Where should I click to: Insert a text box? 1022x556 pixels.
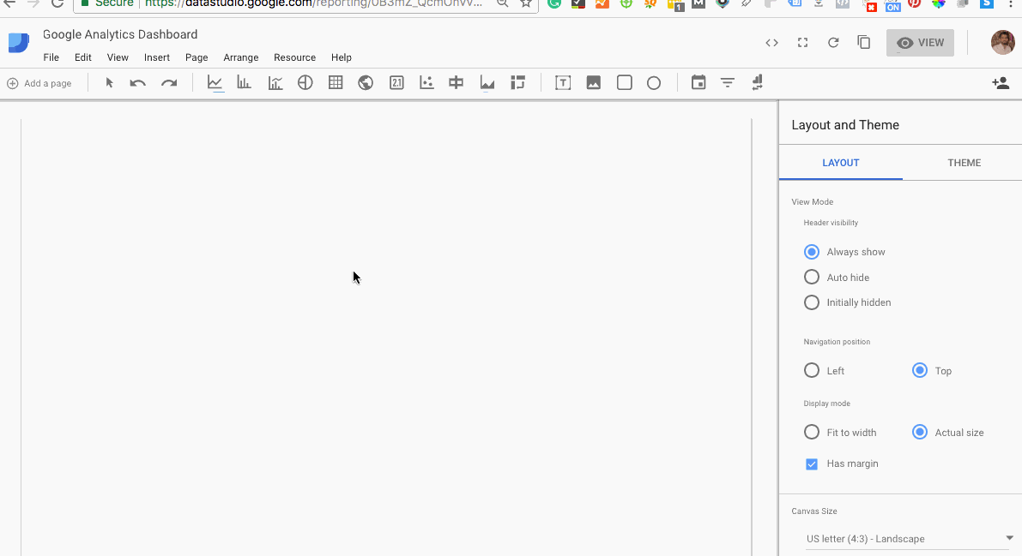pos(563,82)
